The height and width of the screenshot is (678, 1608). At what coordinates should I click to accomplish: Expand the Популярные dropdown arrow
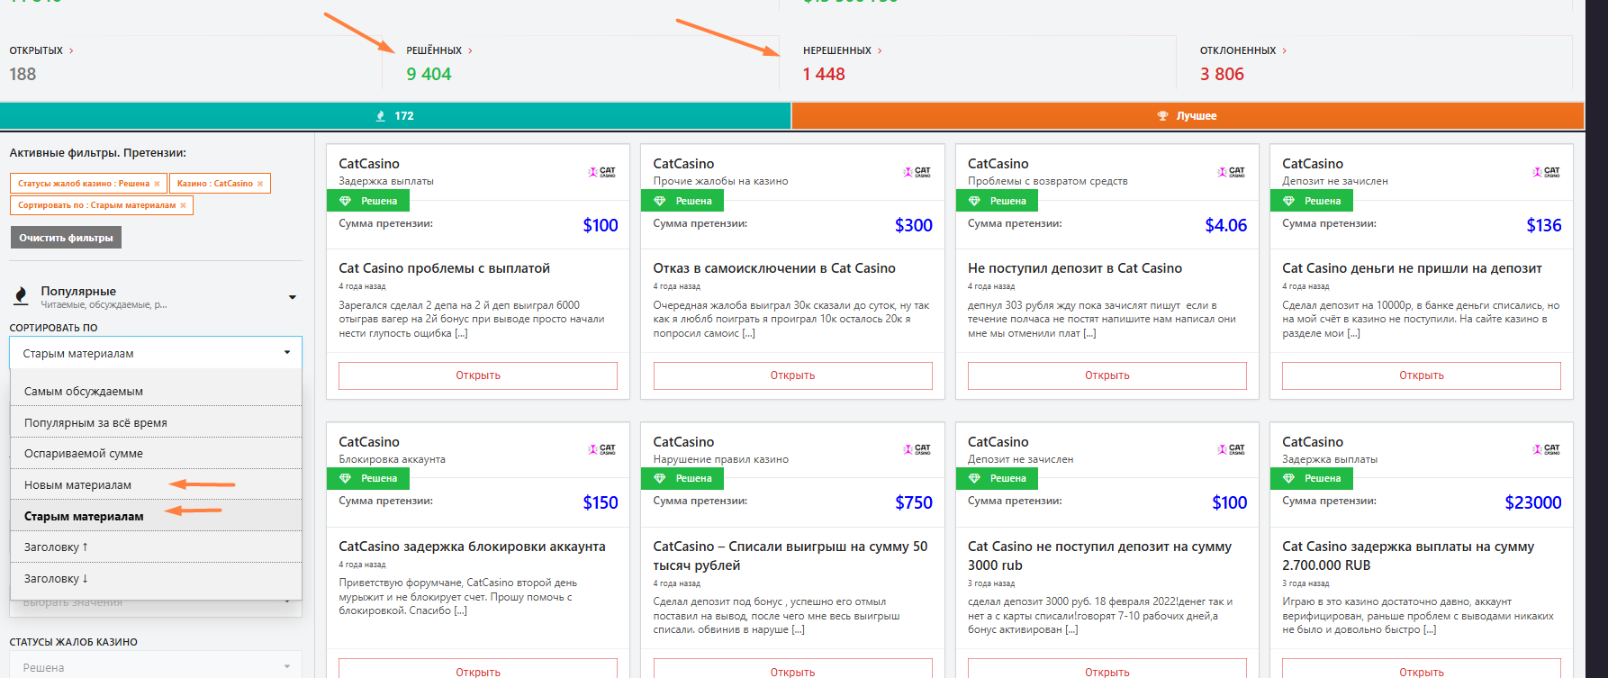pos(292,297)
